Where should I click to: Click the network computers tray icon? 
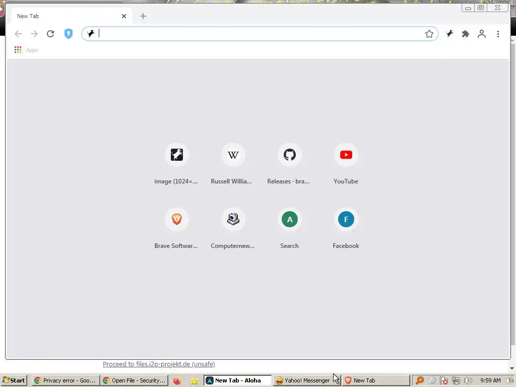coord(456,381)
